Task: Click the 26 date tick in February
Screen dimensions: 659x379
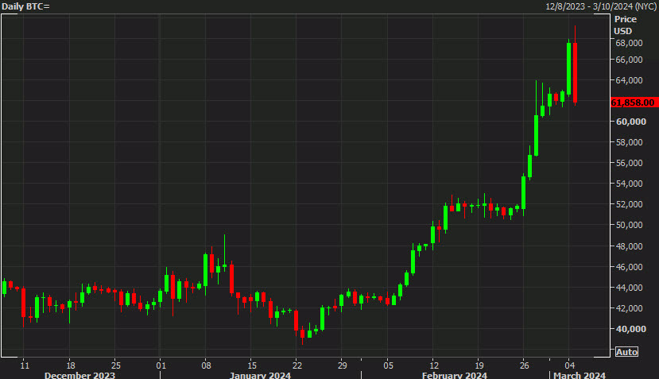Action: click(x=524, y=365)
